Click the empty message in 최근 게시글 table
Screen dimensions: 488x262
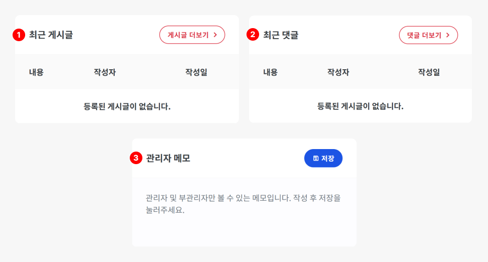coord(127,106)
